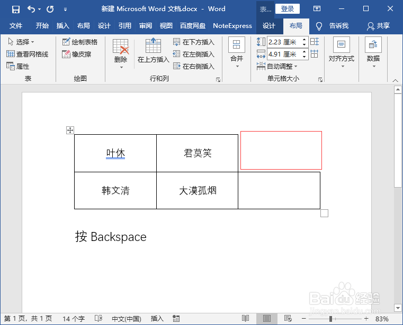
Task: Click the distribute columns icon
Action: (x=315, y=54)
